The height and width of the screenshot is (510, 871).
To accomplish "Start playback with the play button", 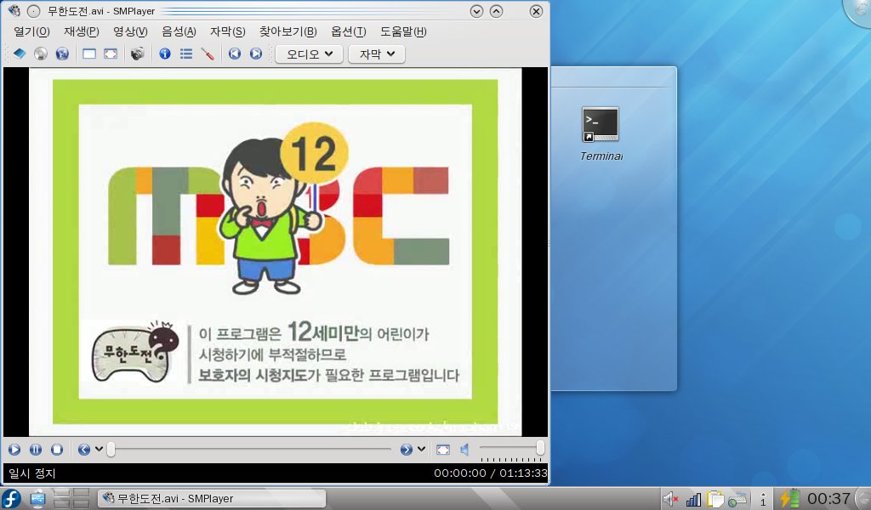I will click(x=14, y=450).
